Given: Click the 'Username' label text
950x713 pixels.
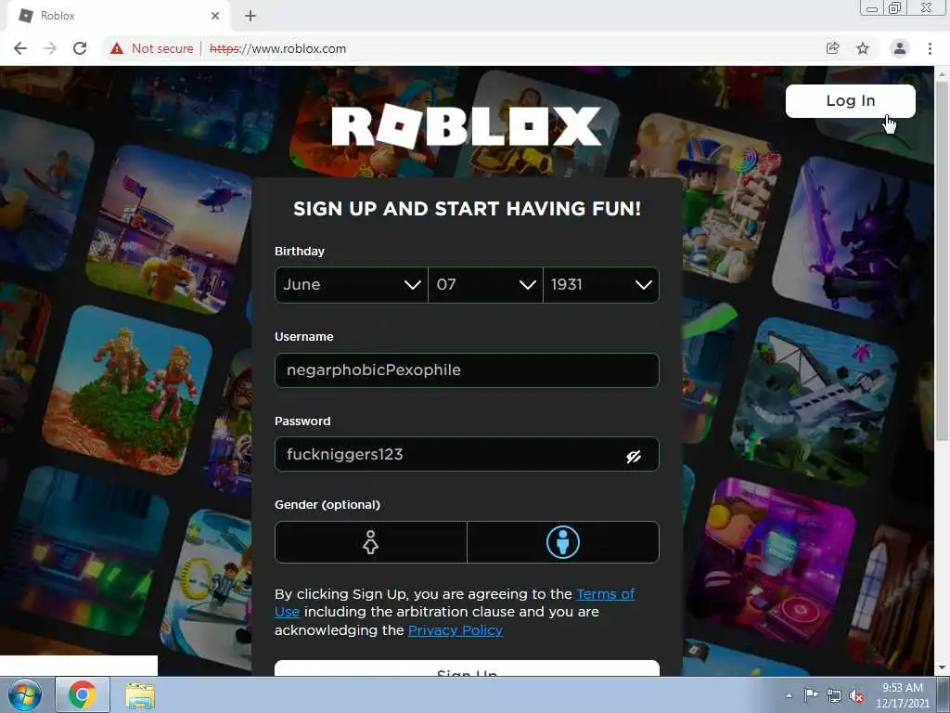Looking at the screenshot, I should (303, 336).
